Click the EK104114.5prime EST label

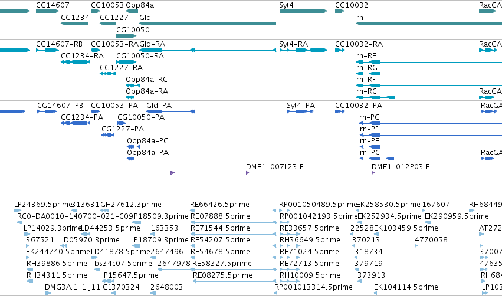pyautogui.click(x=406, y=287)
